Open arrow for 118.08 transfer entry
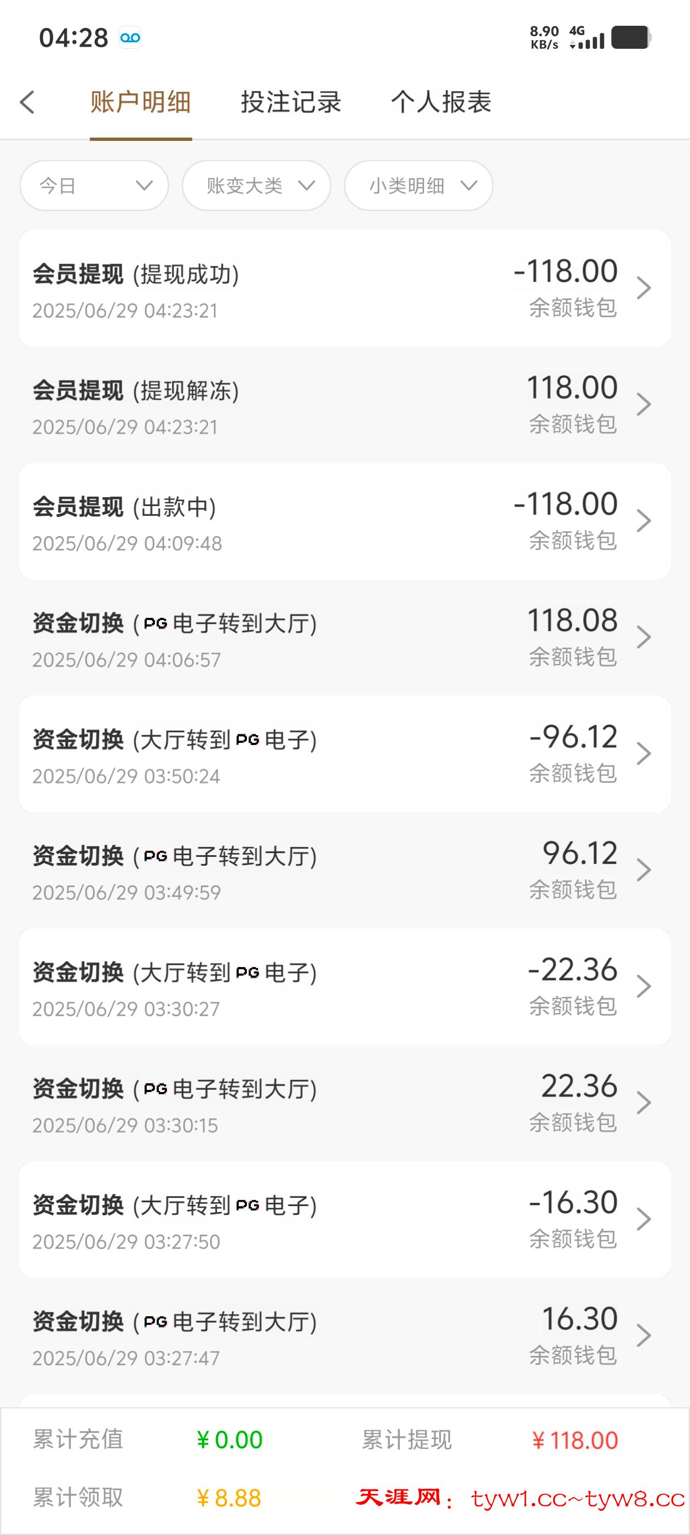The image size is (690, 1535). (x=643, y=637)
